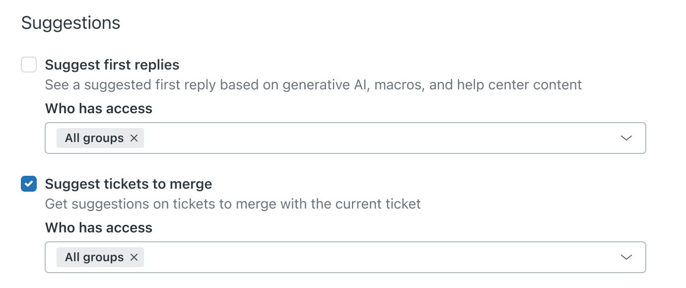
Task: Click the Suggest tickets to merge label
Action: point(128,184)
